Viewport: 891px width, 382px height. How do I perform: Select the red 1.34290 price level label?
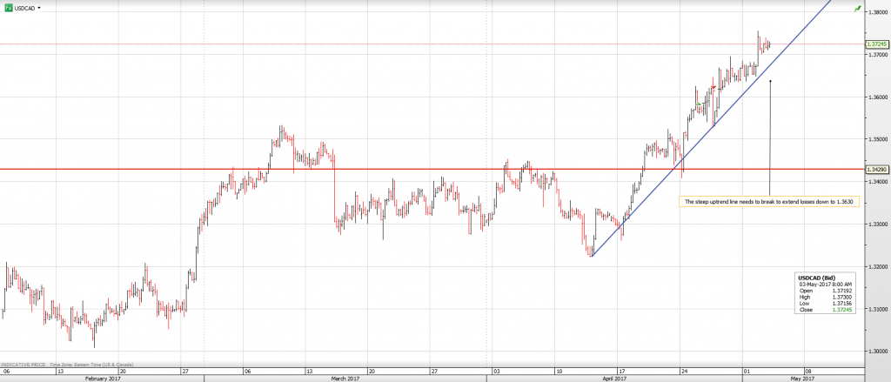pyautogui.click(x=876, y=169)
